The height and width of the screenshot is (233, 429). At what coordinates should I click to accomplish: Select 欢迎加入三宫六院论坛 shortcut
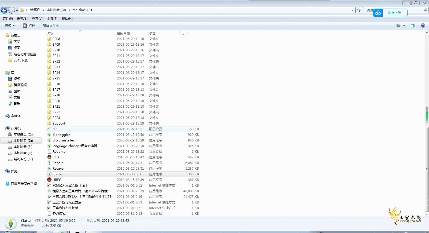pos(70,185)
